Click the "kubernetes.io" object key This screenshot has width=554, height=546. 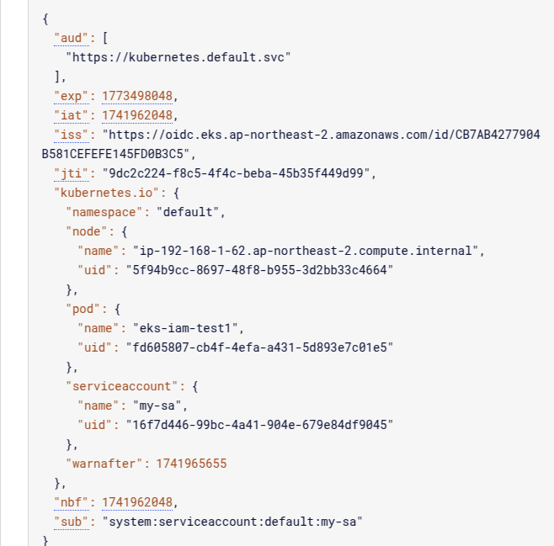click(x=107, y=193)
